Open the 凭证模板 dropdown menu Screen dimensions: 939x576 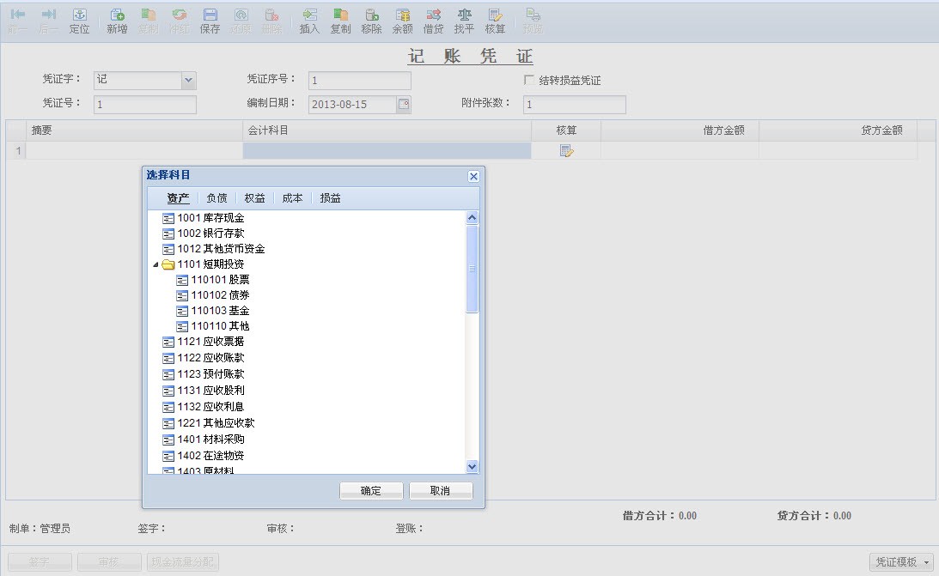tap(902, 561)
